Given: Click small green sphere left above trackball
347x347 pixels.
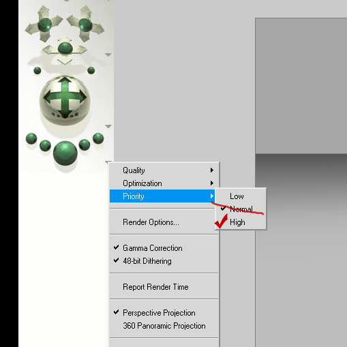Looking at the screenshot, I should [37, 70].
